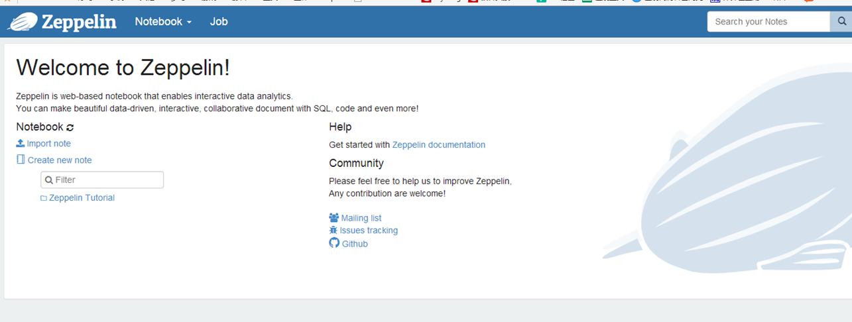Open the Issues tracking link
The image size is (852, 322).
[x=363, y=231]
